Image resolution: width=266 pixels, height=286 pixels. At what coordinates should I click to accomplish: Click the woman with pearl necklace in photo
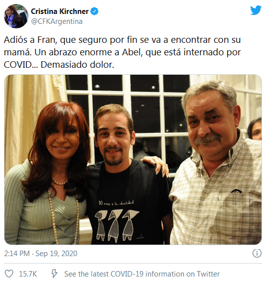(46, 173)
